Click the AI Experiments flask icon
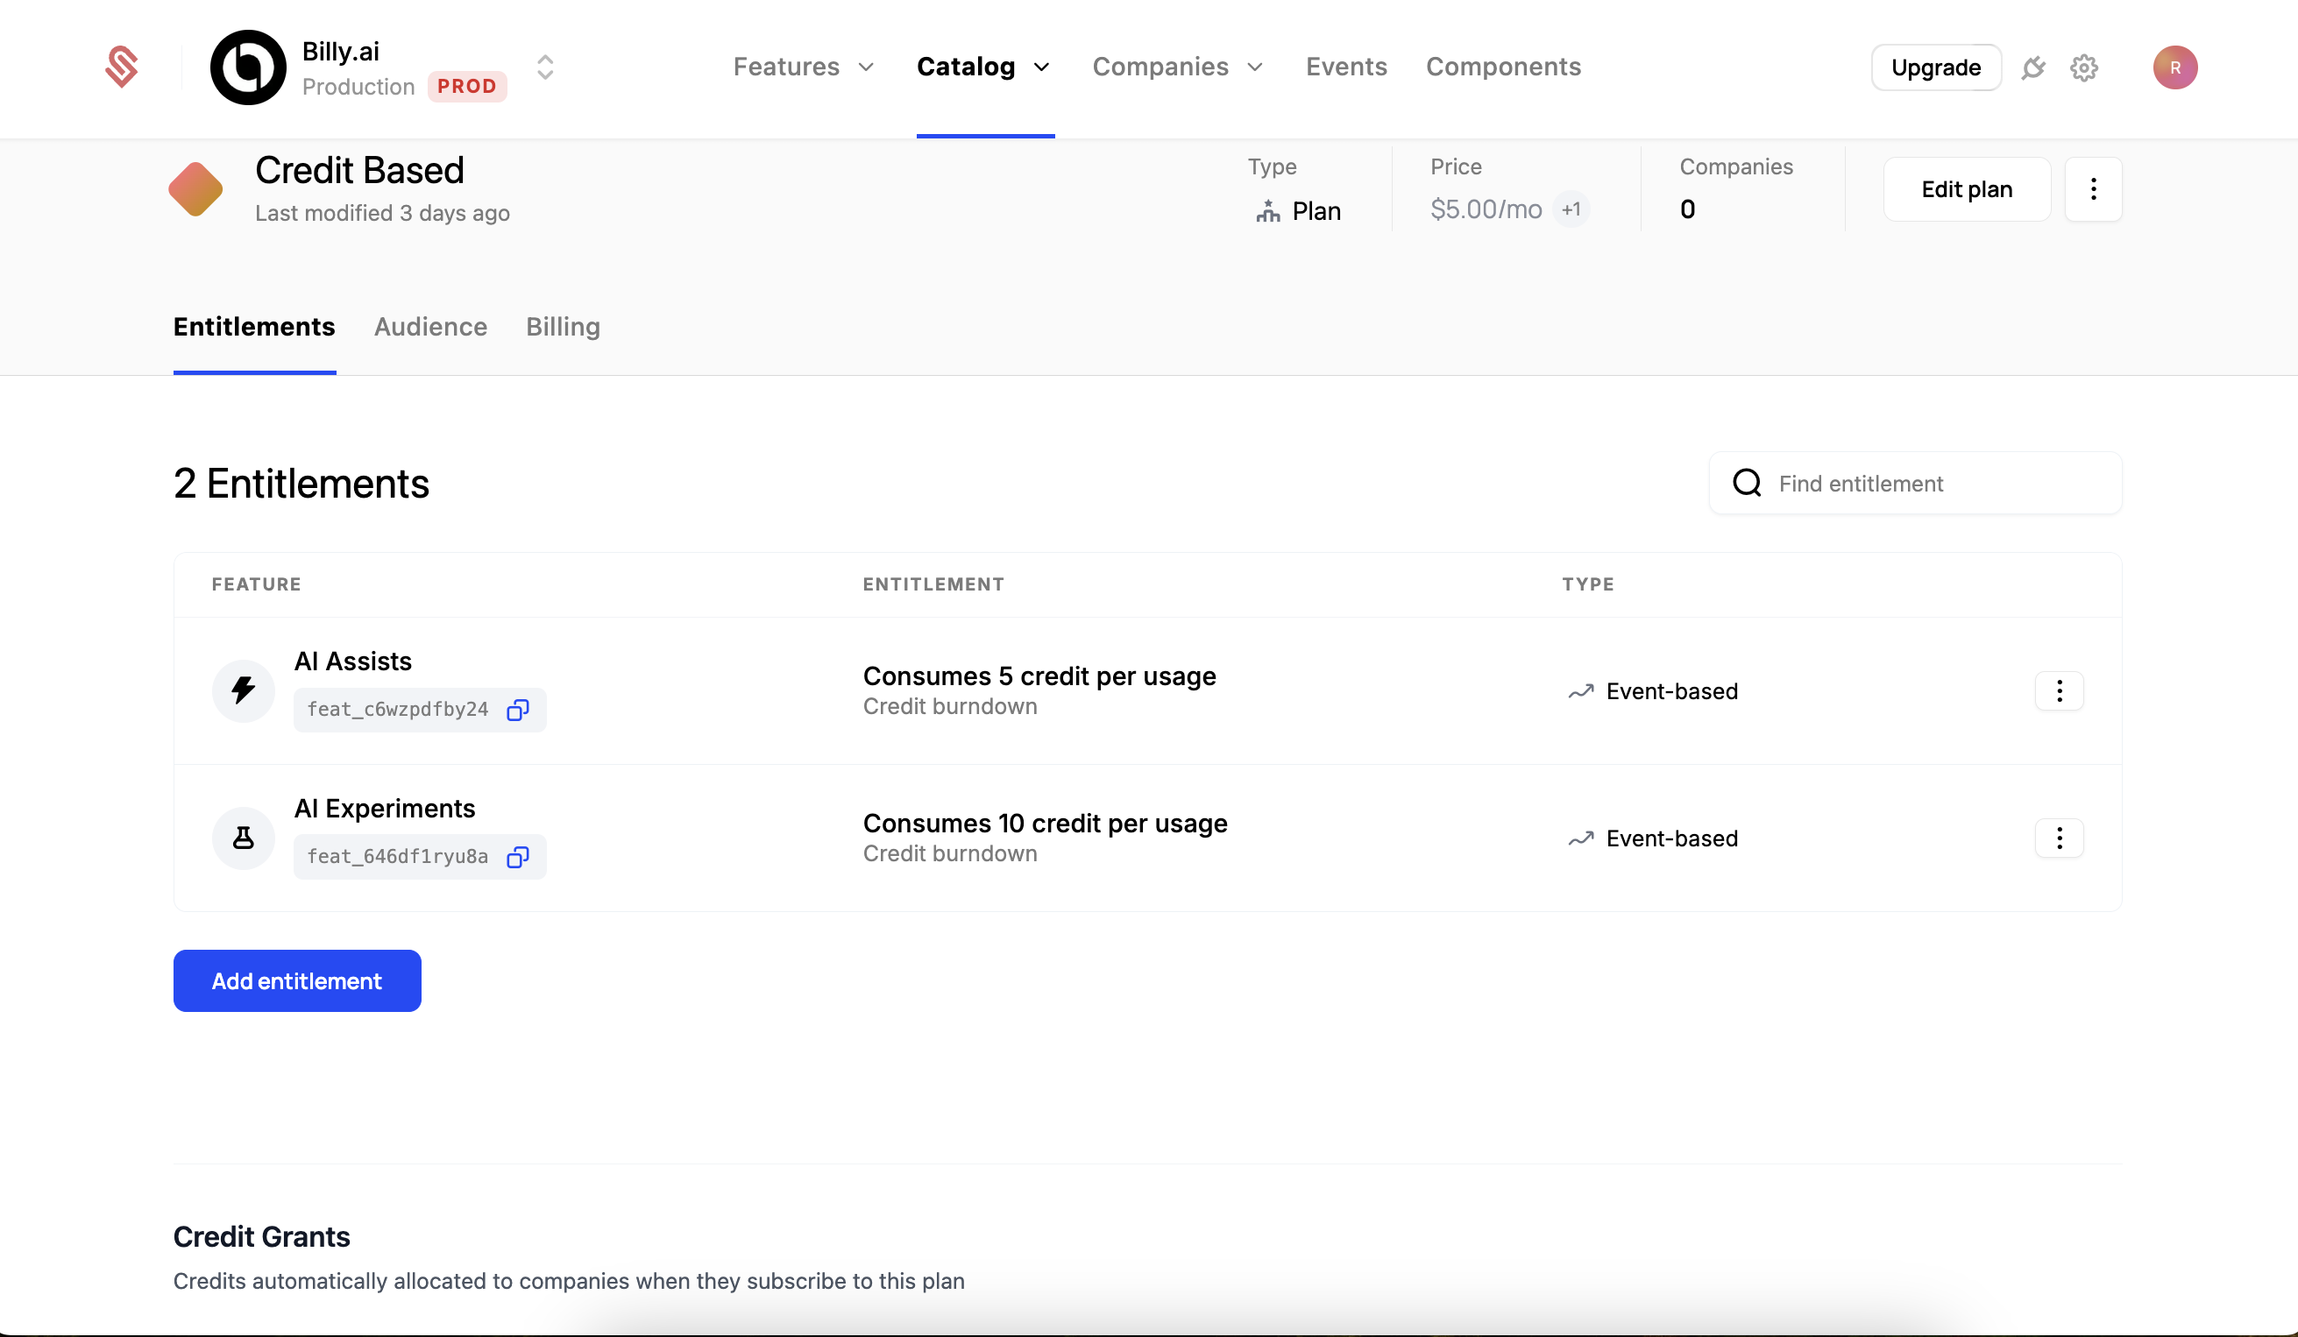Screen dimensions: 2298x1337 244,838
